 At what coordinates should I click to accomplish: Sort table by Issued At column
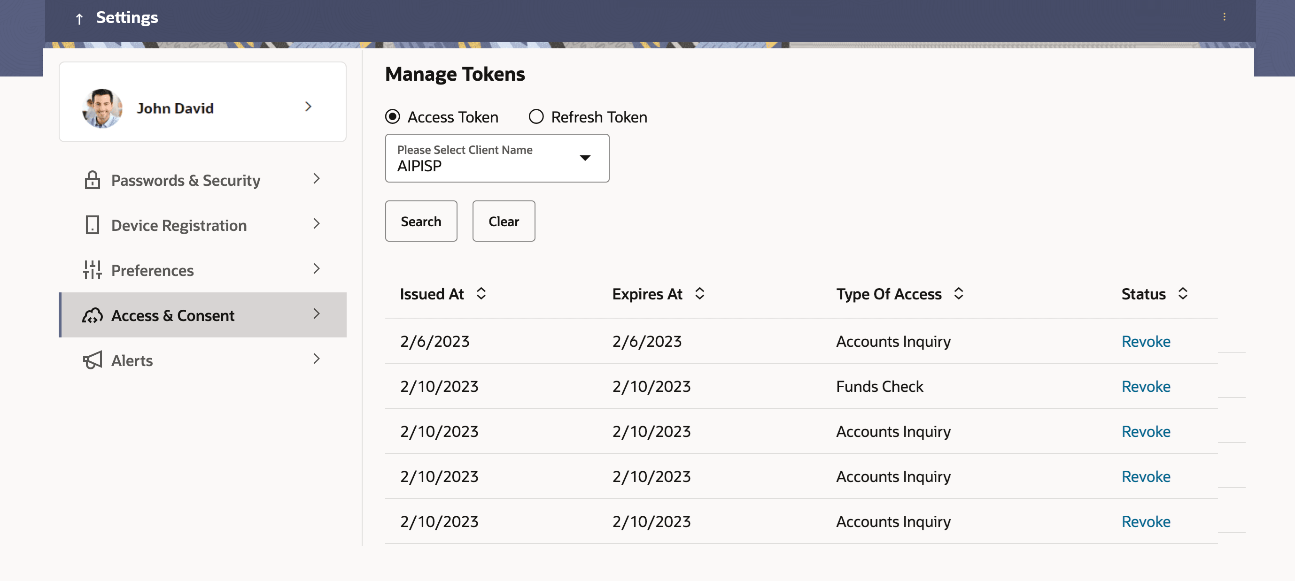pyautogui.click(x=481, y=294)
